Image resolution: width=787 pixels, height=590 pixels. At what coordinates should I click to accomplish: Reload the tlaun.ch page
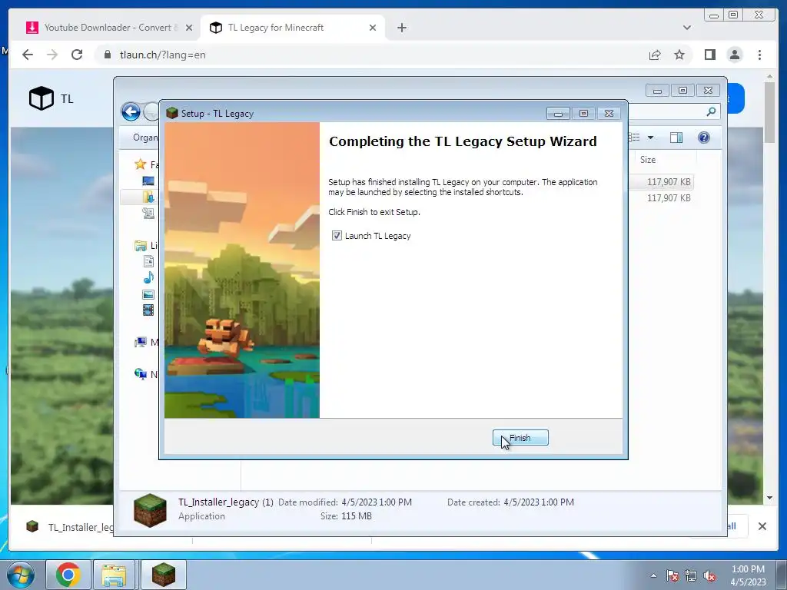click(x=77, y=55)
